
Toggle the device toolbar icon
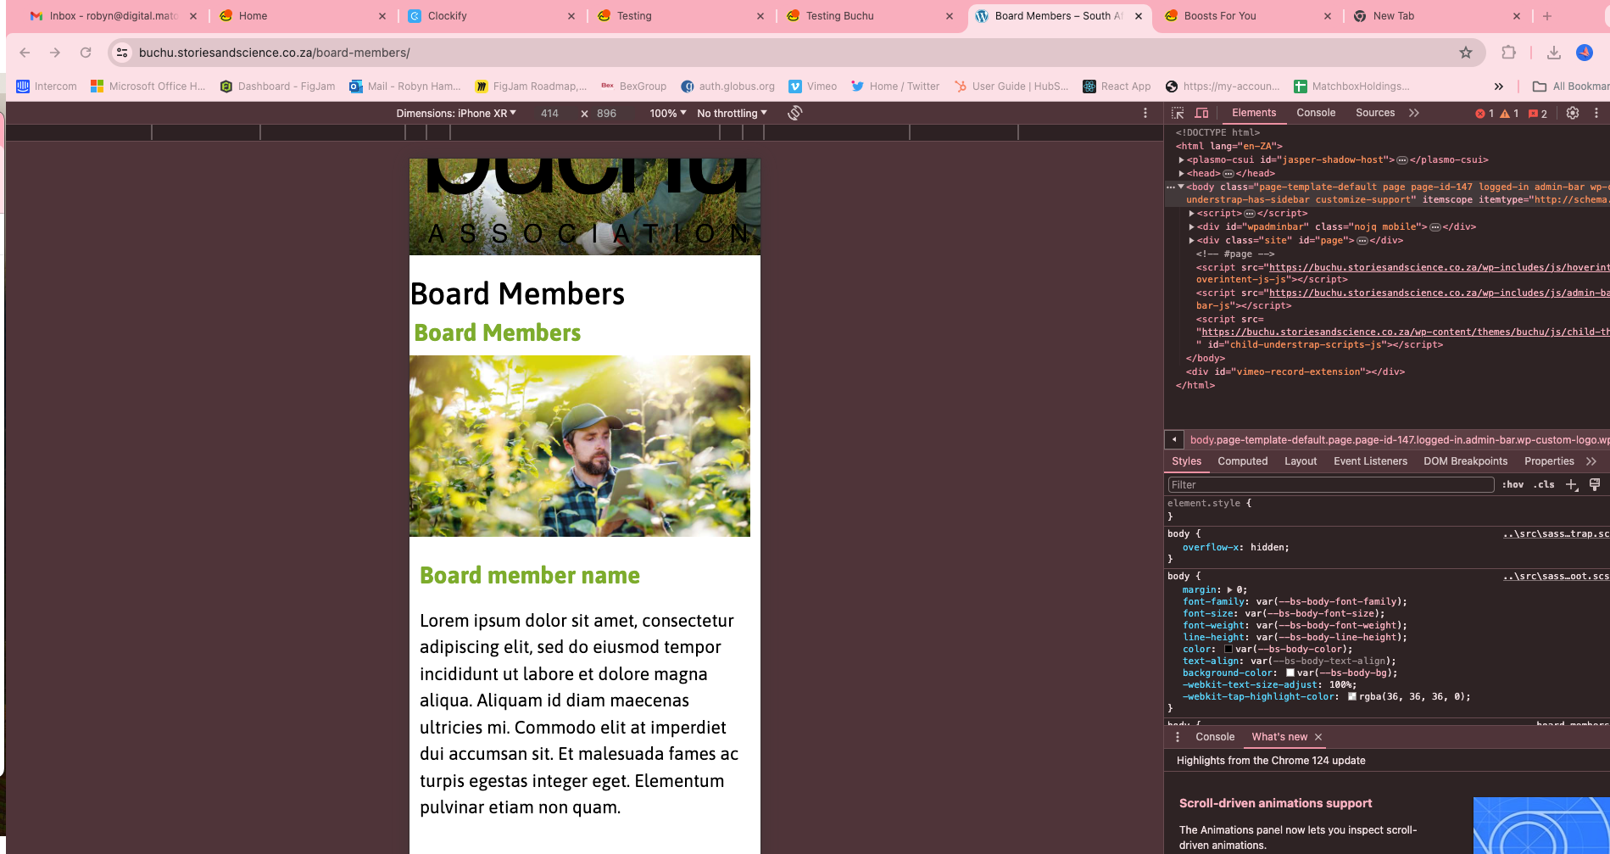1201,113
